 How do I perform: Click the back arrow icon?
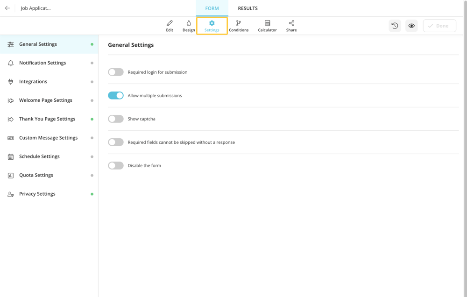tap(7, 8)
